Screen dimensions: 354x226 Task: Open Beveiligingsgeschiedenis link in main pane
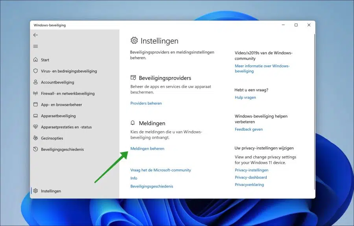click(x=152, y=186)
